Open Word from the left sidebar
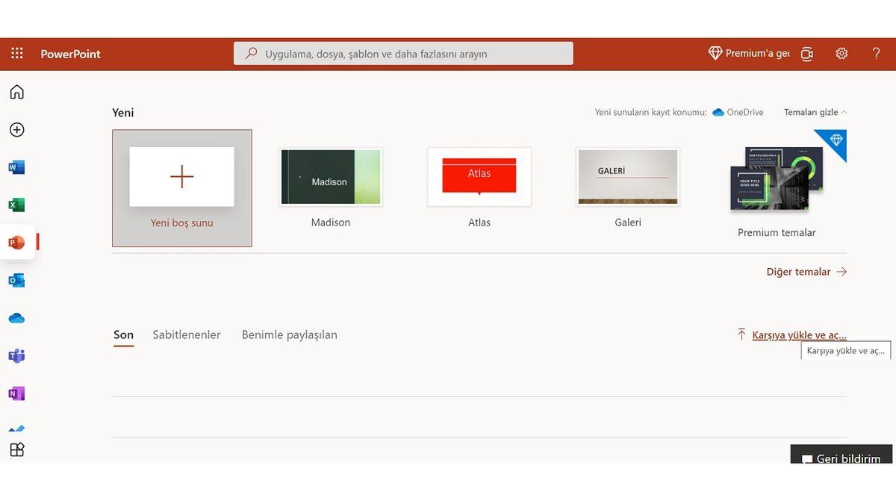The image size is (896, 504). tap(16, 167)
